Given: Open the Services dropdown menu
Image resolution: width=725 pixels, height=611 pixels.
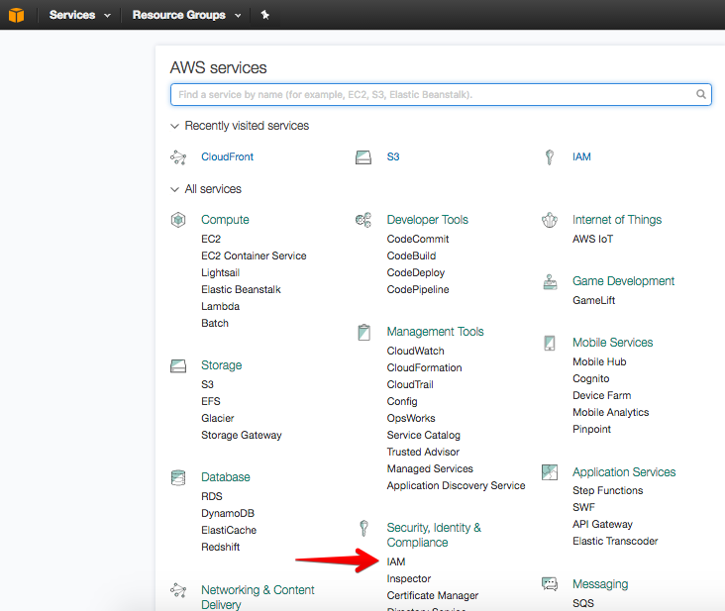Looking at the screenshot, I should (x=80, y=15).
